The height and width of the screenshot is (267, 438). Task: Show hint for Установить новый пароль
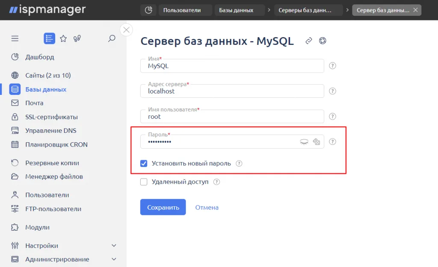click(x=239, y=164)
